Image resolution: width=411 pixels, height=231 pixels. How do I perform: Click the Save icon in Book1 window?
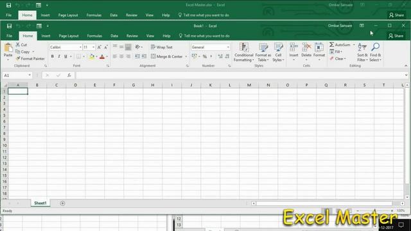point(9,26)
